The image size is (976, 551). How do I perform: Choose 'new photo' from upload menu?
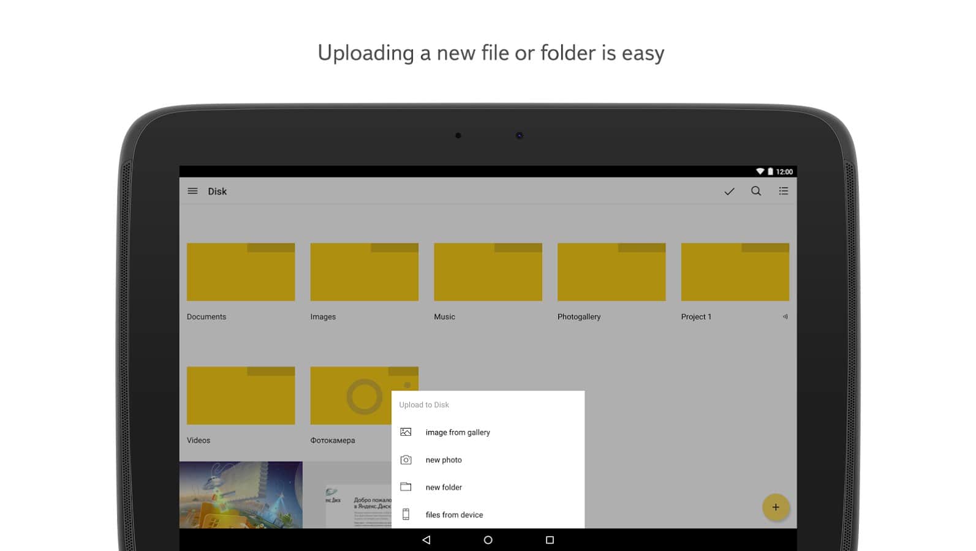pos(444,460)
